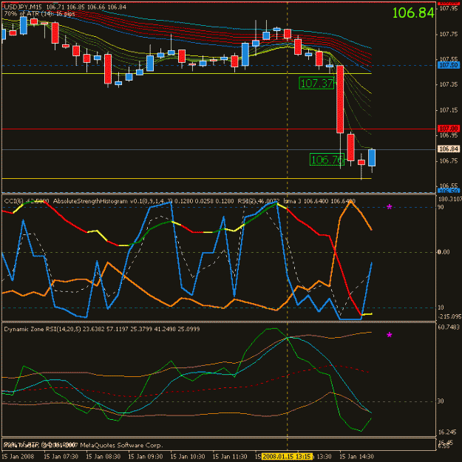Click the magenta star in the Dynamic Zone RSI panel
Image resolution: width=462 pixels, height=462 pixels.
(390, 335)
